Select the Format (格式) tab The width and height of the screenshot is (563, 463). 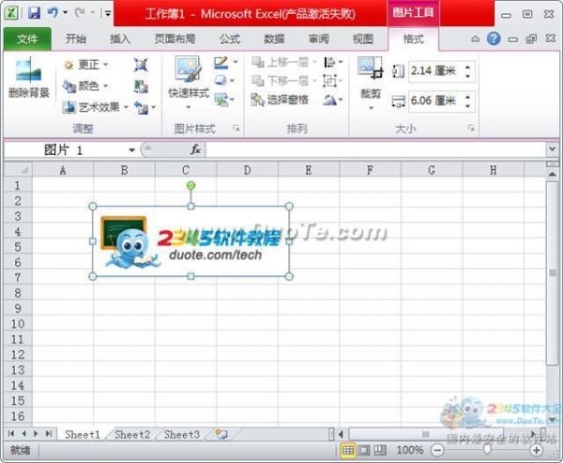413,39
